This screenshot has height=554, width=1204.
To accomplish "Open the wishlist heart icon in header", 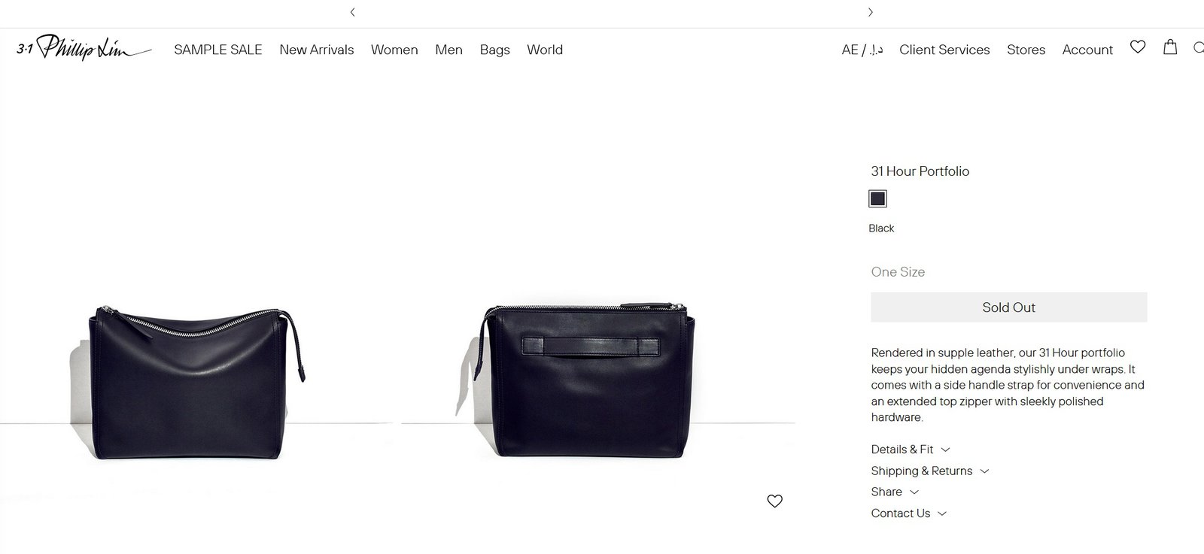I will (1138, 47).
